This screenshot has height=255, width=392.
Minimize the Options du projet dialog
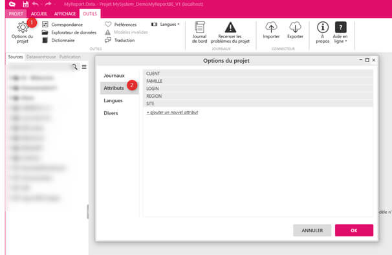click(x=361, y=60)
